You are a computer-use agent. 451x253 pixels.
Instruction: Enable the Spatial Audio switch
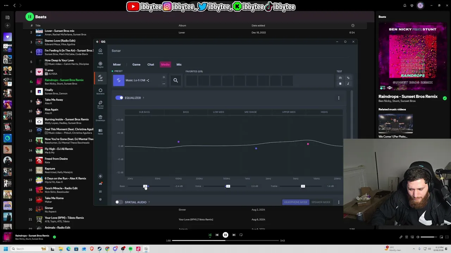(119, 202)
